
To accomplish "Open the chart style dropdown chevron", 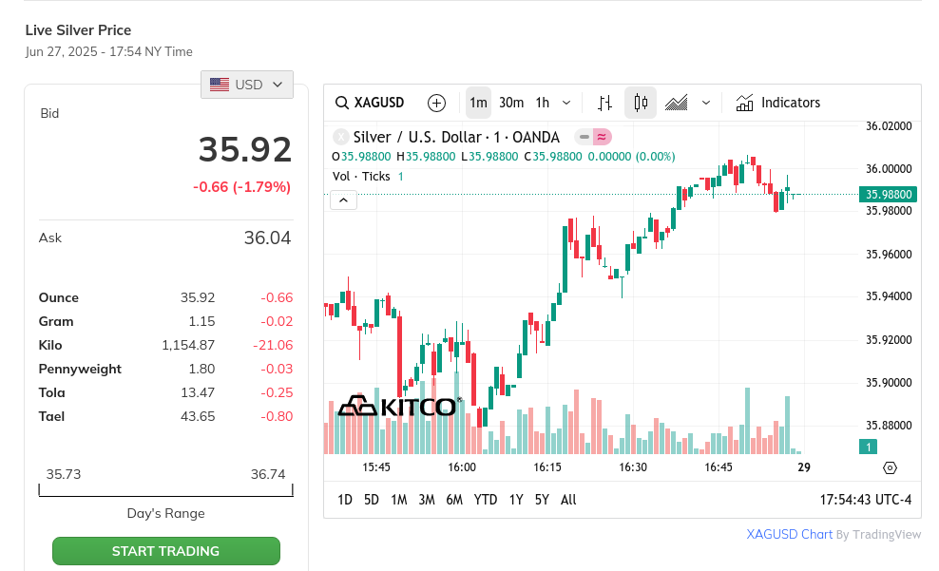I will click(x=706, y=103).
